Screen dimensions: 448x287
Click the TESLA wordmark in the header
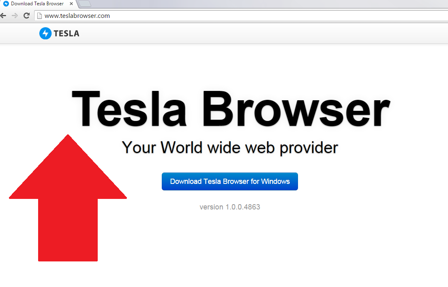pos(66,33)
